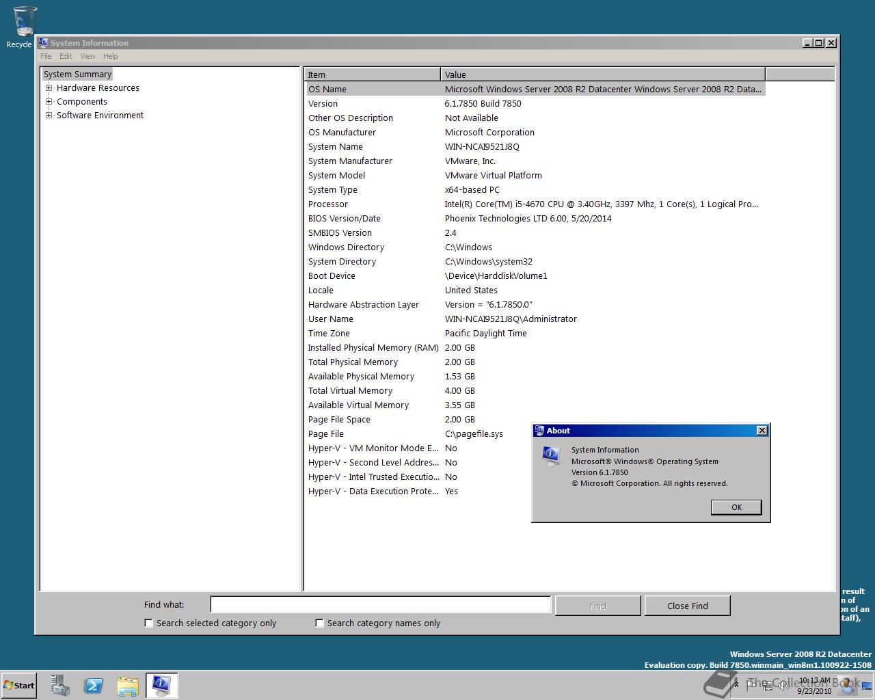875x700 pixels.
Task: Select the Boot Device row
Action: (535, 275)
